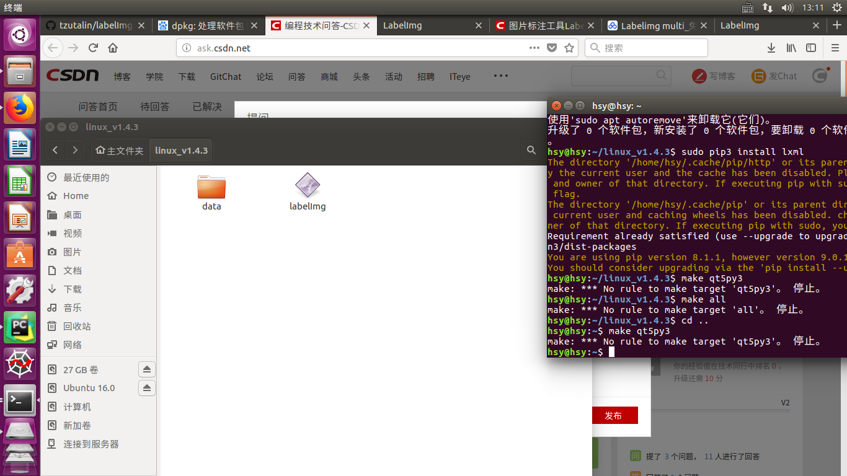This screenshot has width=847, height=476.
Task: Open new Firefox tab with plus
Action: [836, 25]
